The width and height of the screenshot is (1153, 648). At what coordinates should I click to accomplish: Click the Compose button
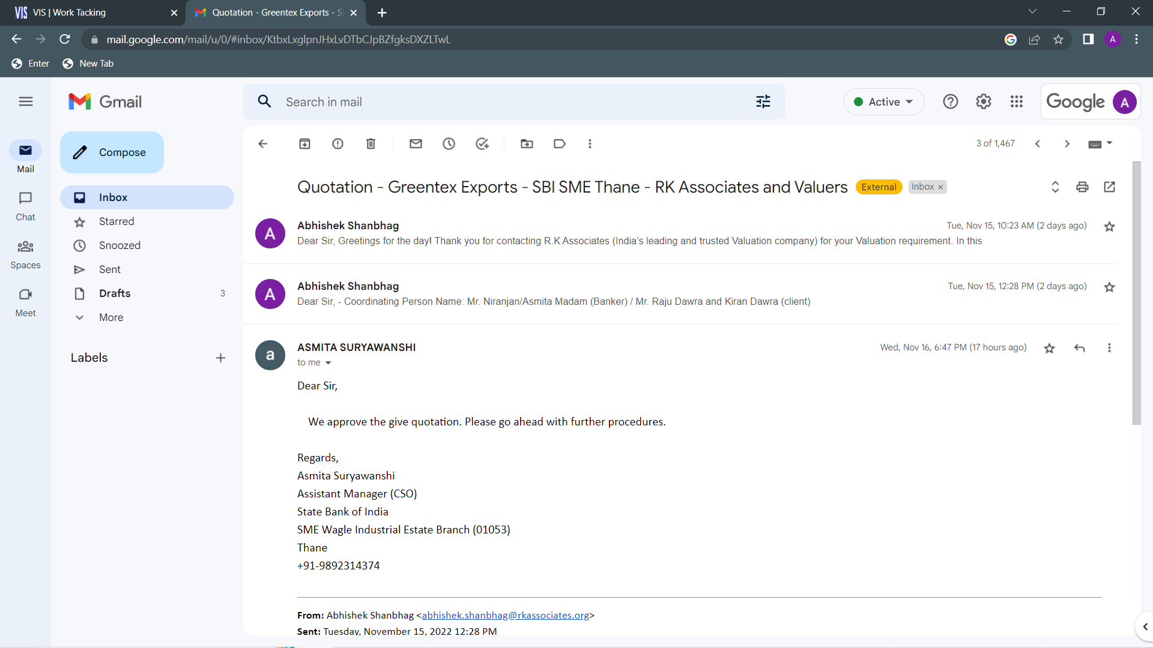pyautogui.click(x=112, y=152)
